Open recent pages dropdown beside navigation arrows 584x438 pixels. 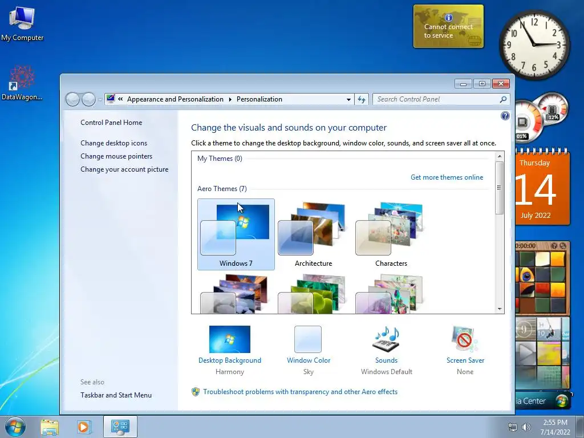(x=100, y=99)
